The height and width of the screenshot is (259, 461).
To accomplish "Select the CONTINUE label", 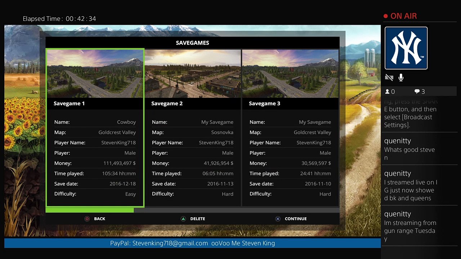I will pos(296,219).
